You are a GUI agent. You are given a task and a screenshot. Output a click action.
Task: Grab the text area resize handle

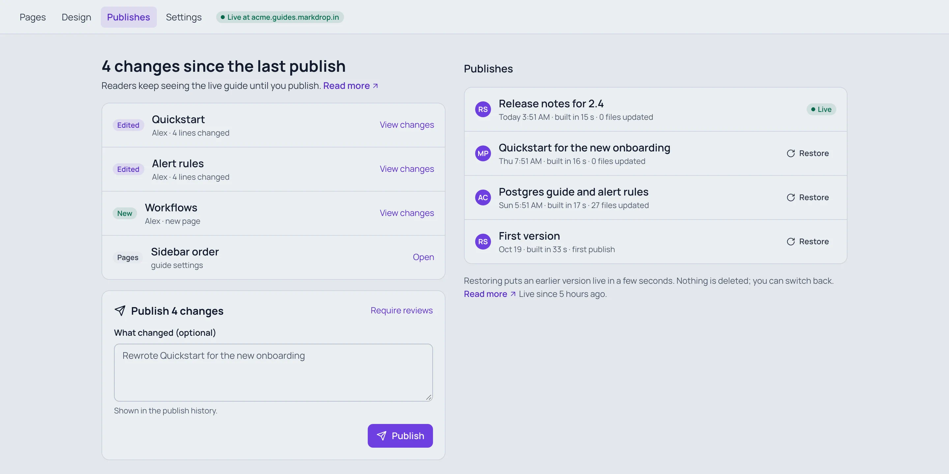point(429,397)
